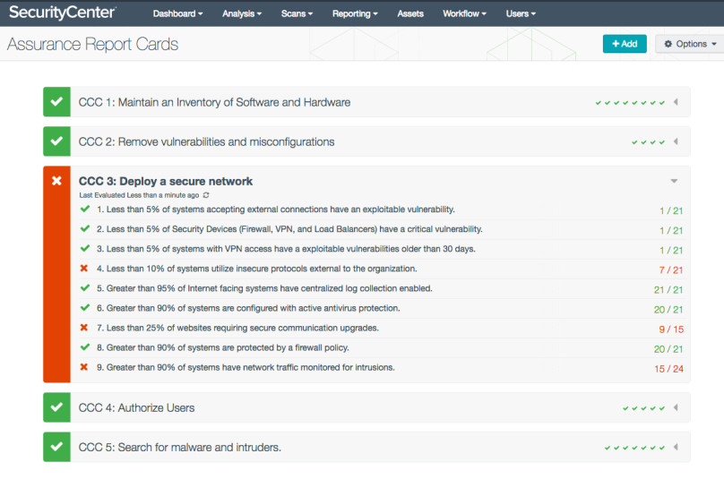Click the Add button
Screen dimensions: 724x479
click(x=625, y=44)
